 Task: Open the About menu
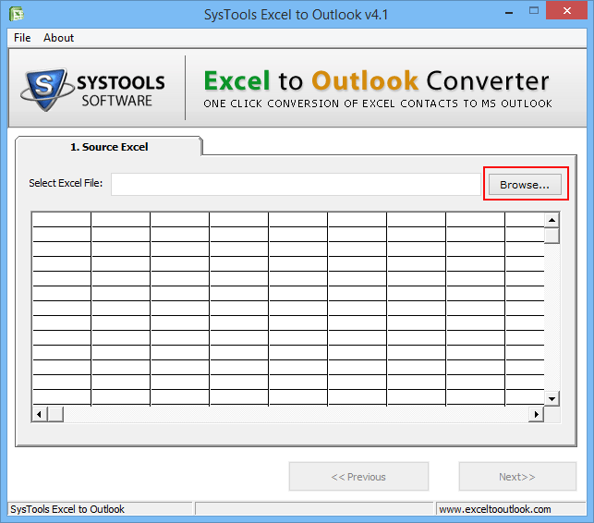click(58, 38)
